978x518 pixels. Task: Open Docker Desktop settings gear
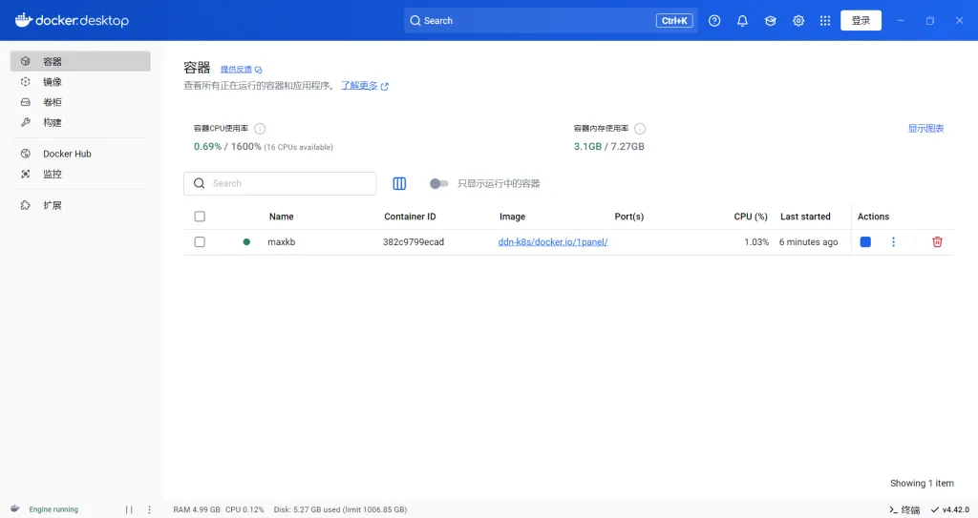tap(798, 21)
